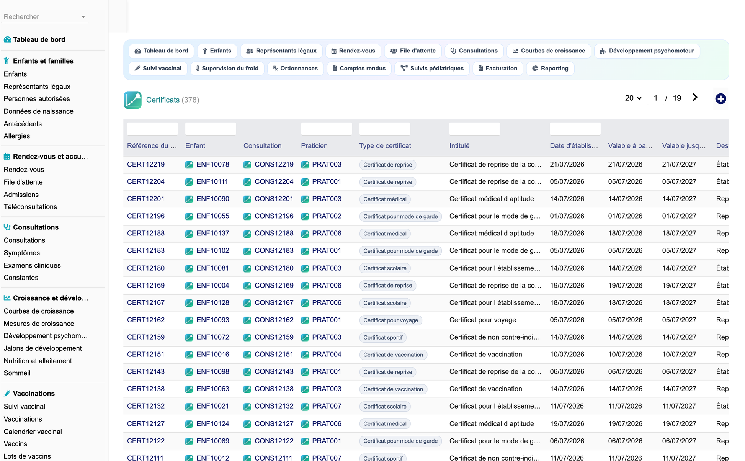Click the Rendez-vous et accueil calendar icon
Viewport: 745px width, 461px height.
click(x=7, y=156)
